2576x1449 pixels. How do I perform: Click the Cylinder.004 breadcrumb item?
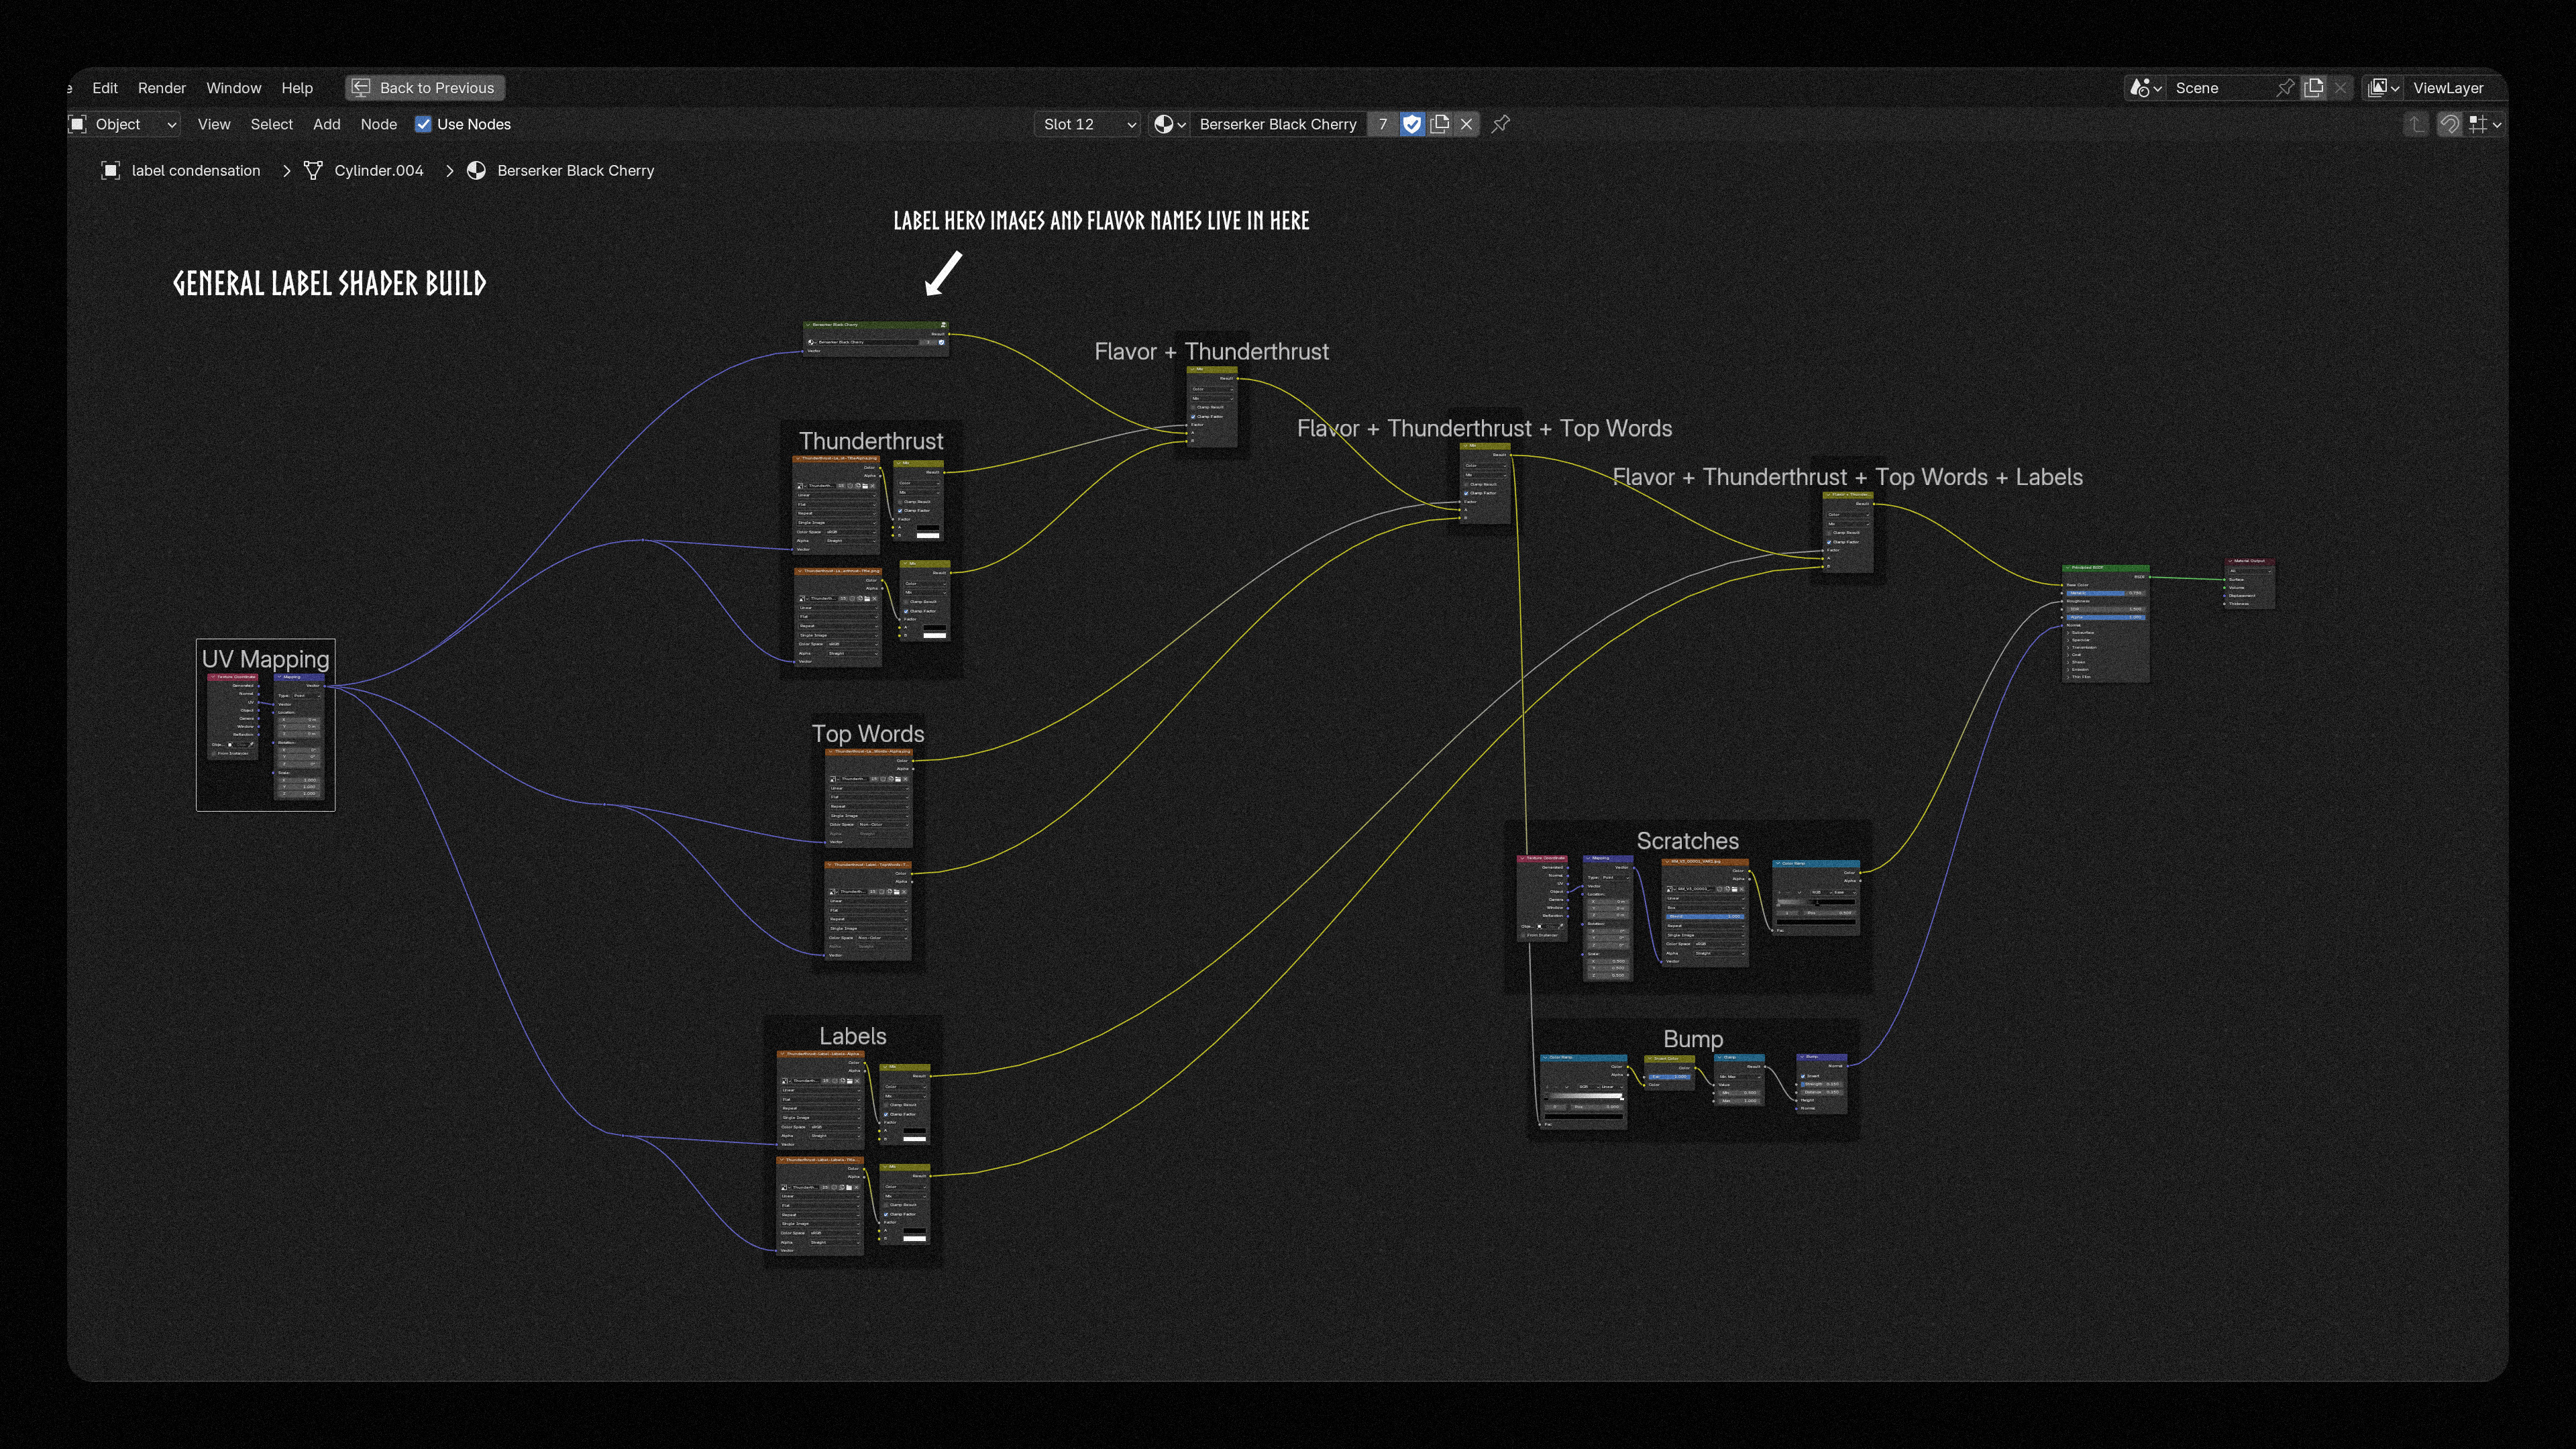[x=378, y=170]
